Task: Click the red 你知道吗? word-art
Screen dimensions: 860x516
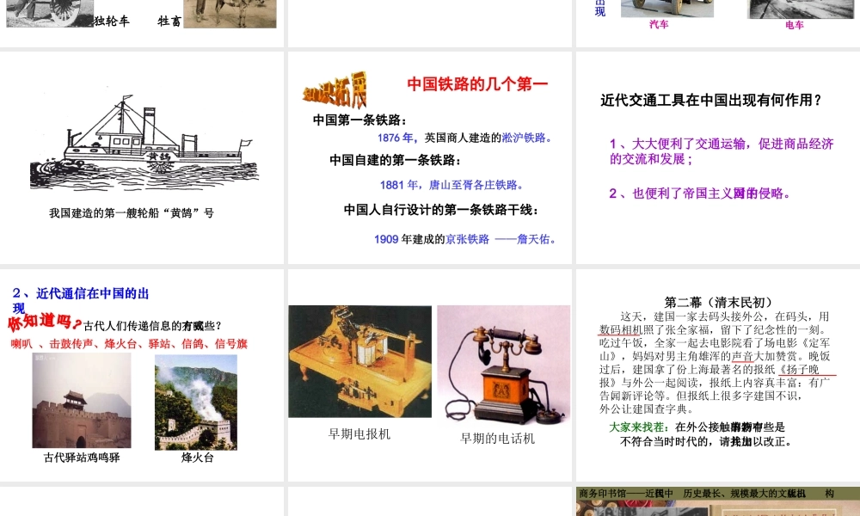Action: (x=45, y=322)
